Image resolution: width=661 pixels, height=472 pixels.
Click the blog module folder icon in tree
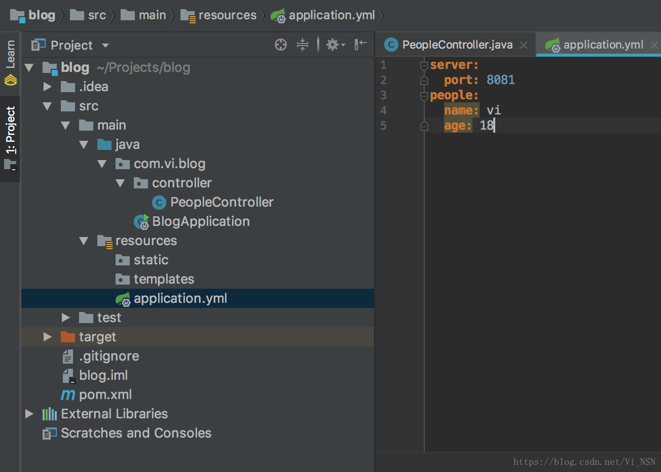tap(50, 68)
